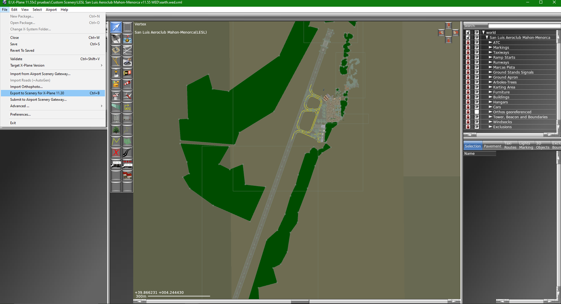Open the Airport menu
This screenshot has width=561, height=304.
click(51, 10)
